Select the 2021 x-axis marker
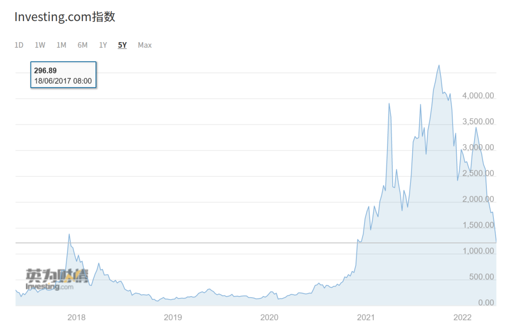Image resolution: width=506 pixels, height=335 pixels. tap(366, 318)
